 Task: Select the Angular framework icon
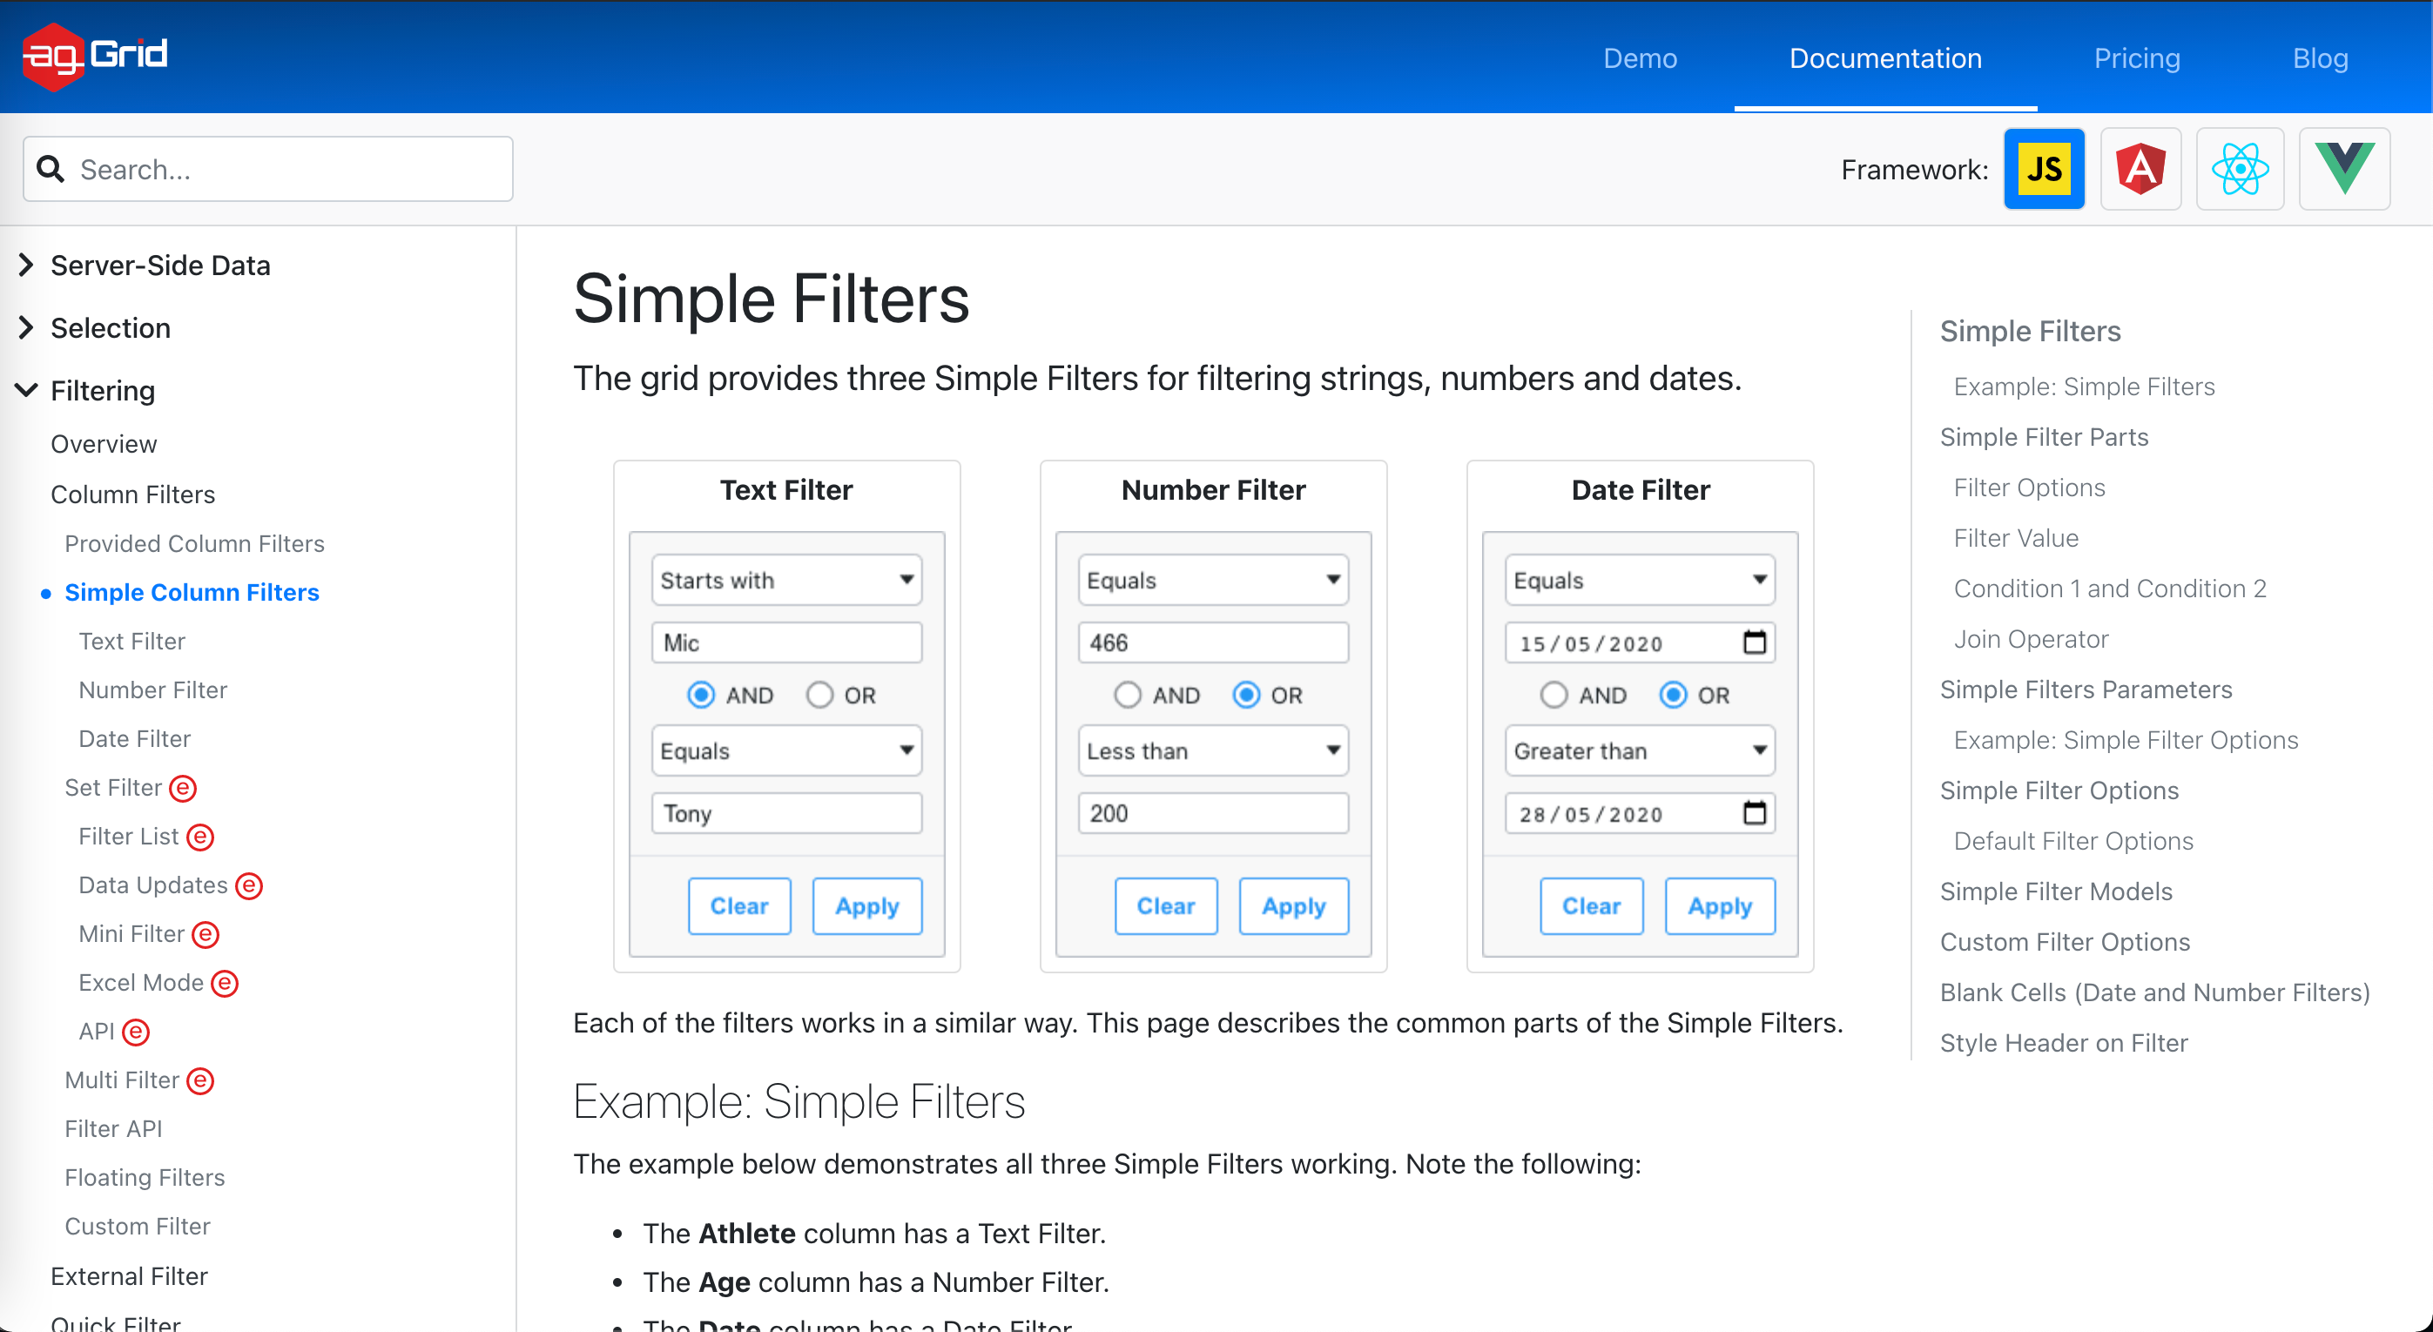coord(2140,169)
